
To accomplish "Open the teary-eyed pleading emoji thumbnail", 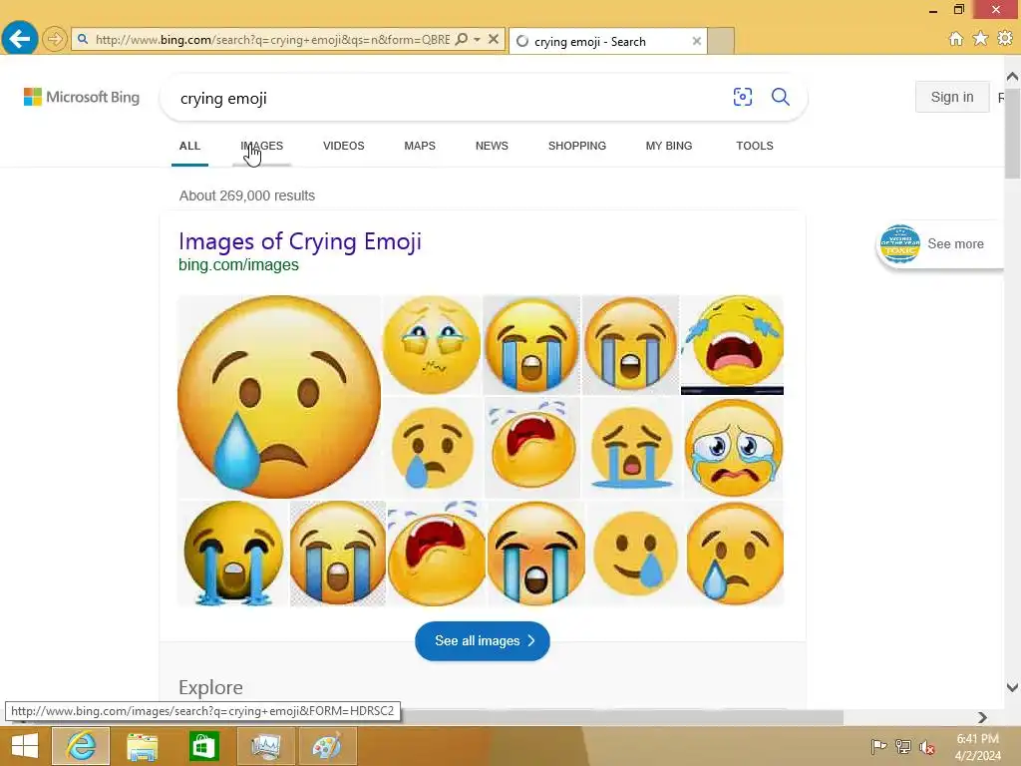I will [x=432, y=344].
